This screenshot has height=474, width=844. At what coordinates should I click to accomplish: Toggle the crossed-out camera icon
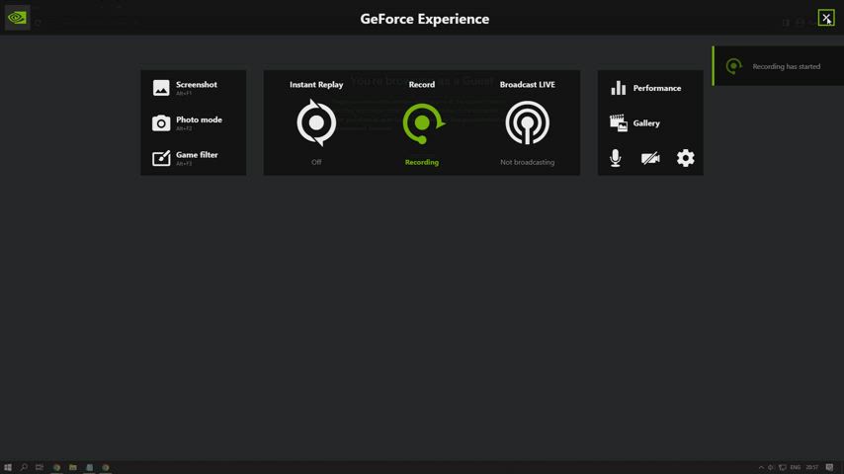click(650, 158)
